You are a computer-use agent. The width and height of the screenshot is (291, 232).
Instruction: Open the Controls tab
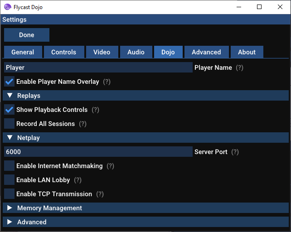[x=64, y=52]
